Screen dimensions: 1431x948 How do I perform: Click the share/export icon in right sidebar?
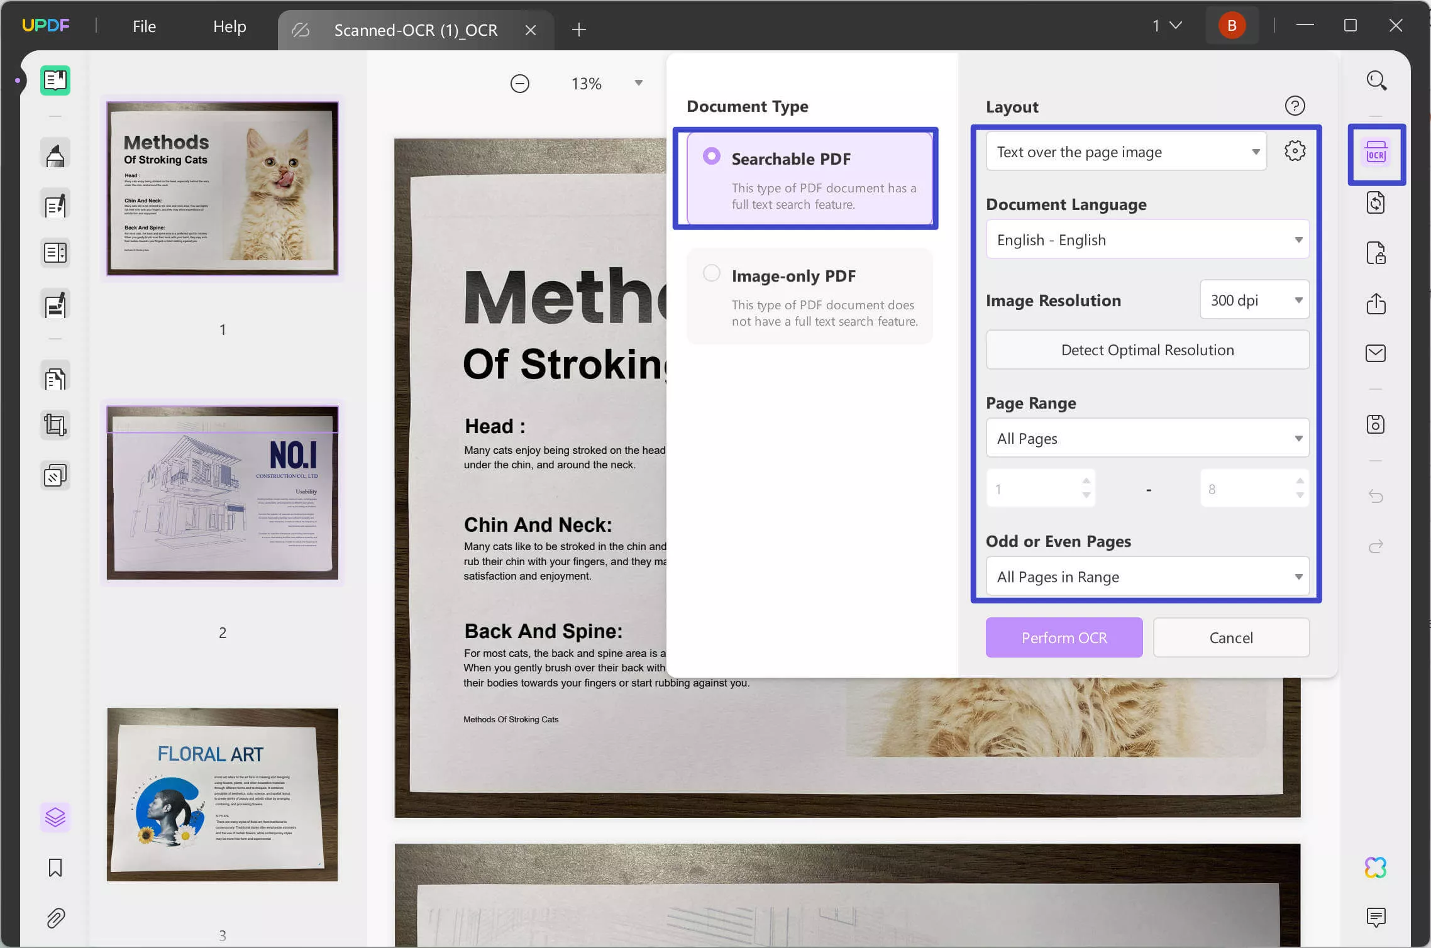point(1376,304)
